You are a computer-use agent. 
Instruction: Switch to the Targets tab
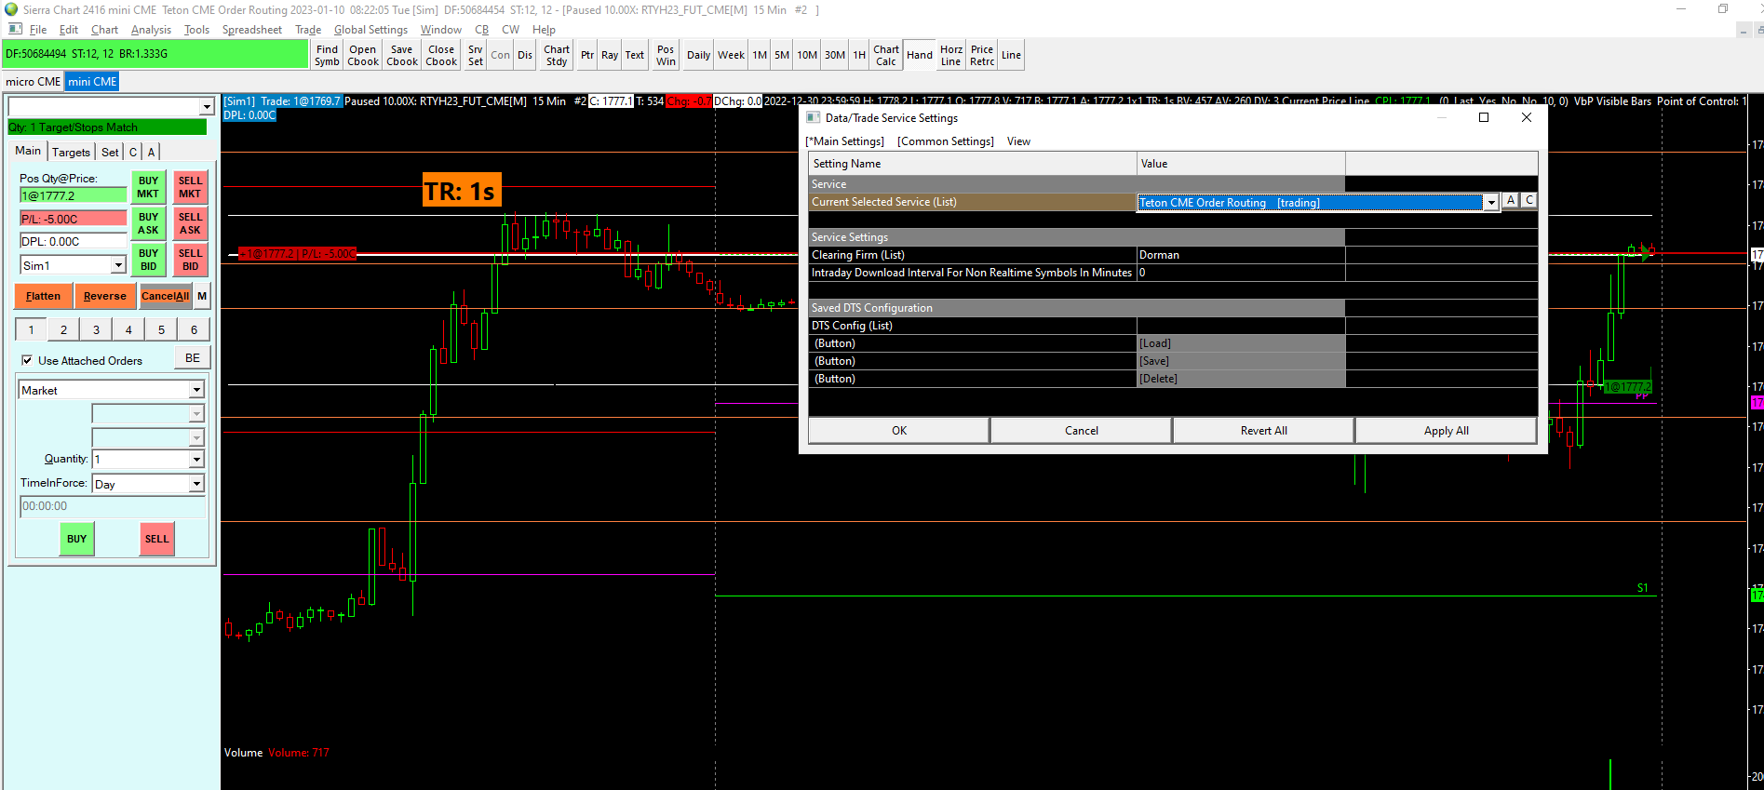pyautogui.click(x=71, y=152)
